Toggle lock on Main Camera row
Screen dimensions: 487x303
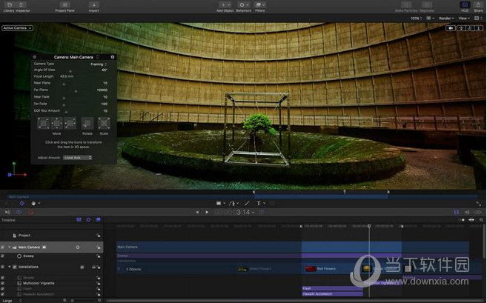point(98,247)
